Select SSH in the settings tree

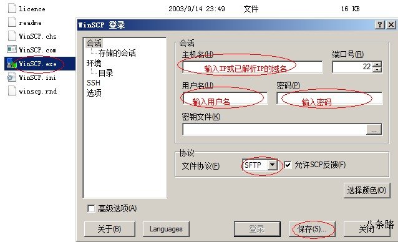[x=94, y=83]
